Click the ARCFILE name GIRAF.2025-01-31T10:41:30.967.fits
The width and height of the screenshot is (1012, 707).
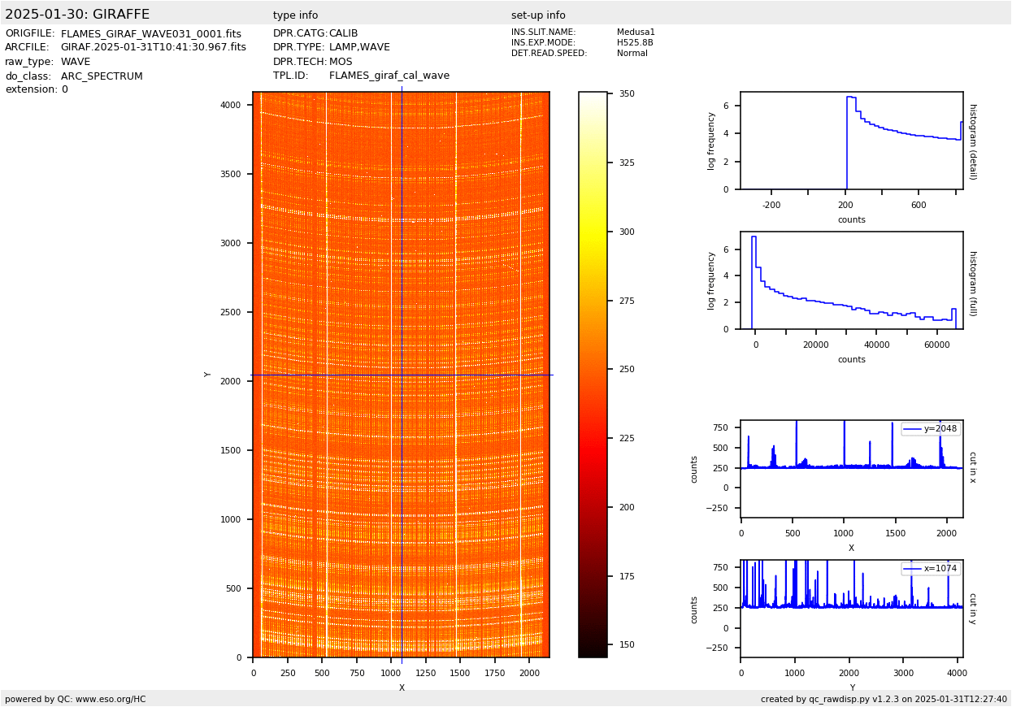click(x=153, y=48)
